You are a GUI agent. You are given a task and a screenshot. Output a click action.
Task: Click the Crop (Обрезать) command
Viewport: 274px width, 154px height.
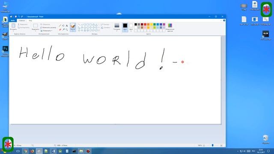pyautogui.click(x=45, y=24)
